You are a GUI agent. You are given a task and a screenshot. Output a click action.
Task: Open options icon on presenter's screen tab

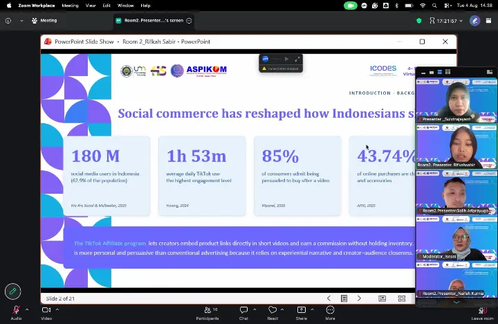click(189, 21)
